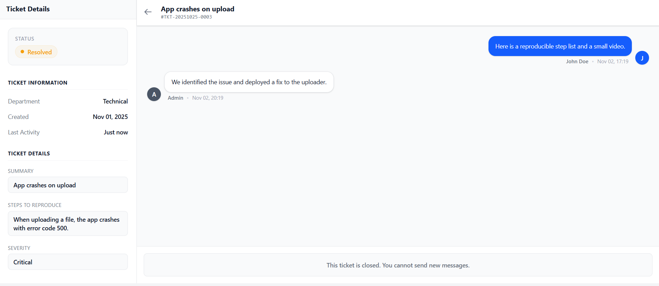Click the back arrow icon
This screenshot has height=286, width=659.
tap(148, 12)
